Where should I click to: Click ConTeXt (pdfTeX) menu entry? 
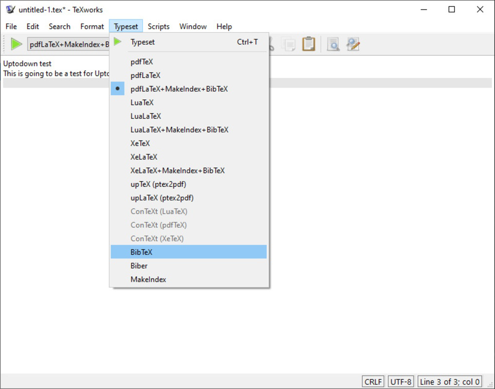point(189,225)
